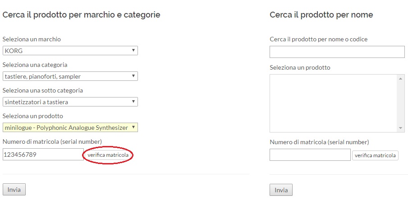Click the product list scrollbar track
Viewport: 408px width, 208px height.
click(x=401, y=103)
